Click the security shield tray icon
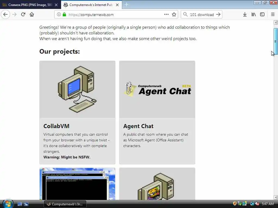 235,204
